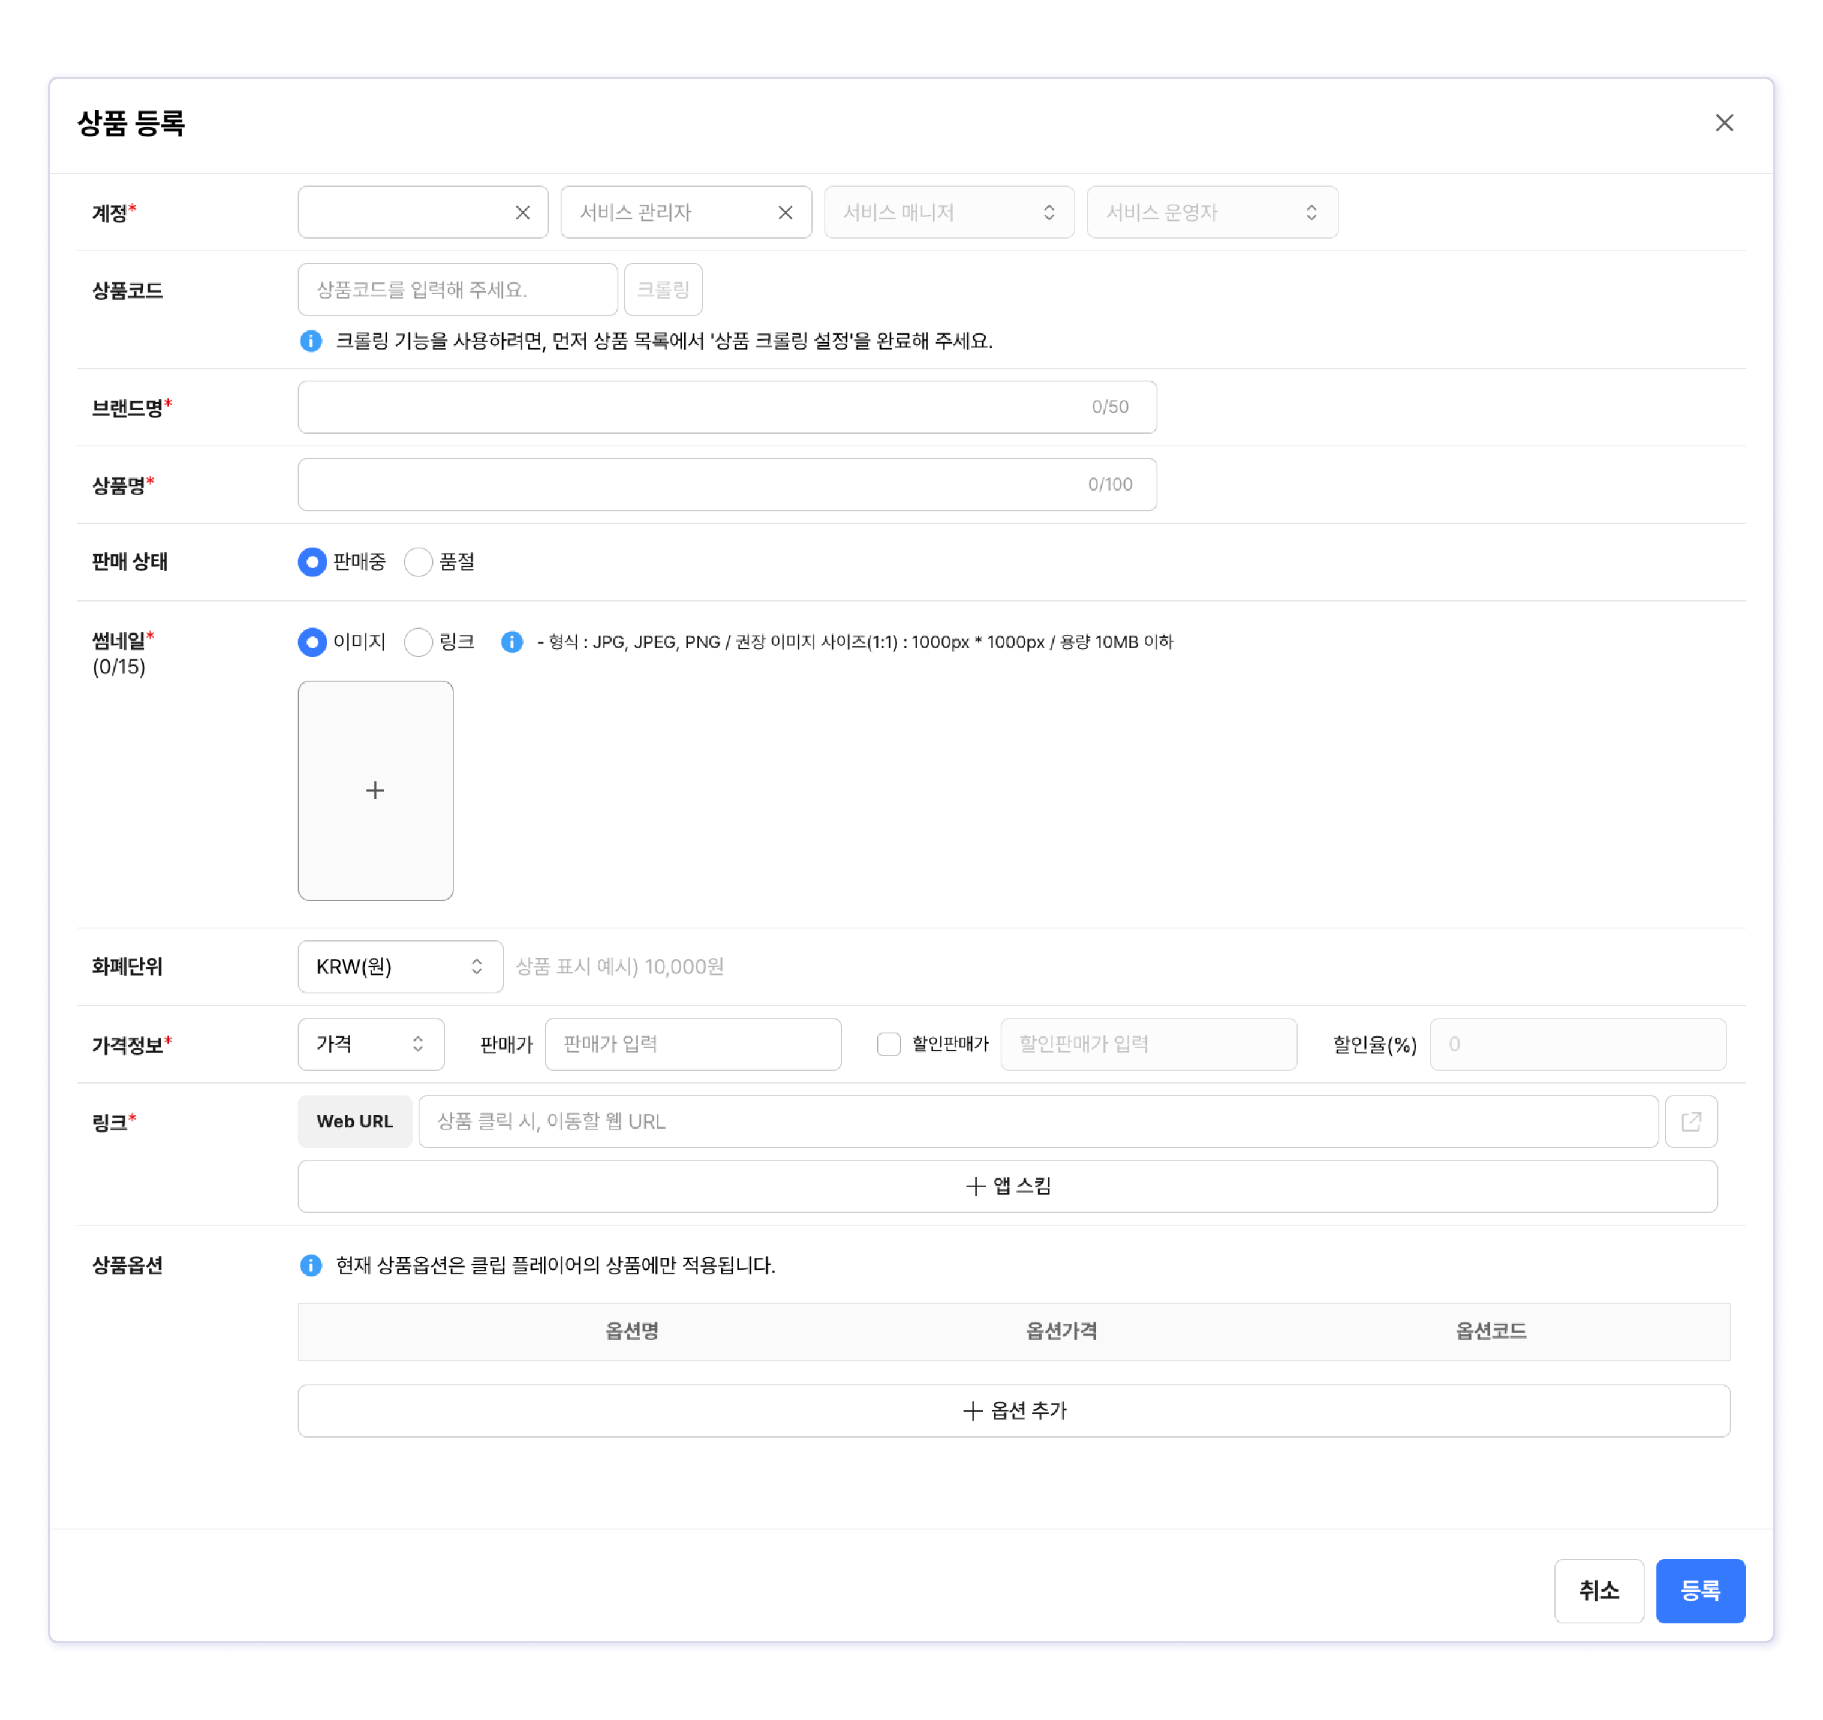This screenshot has width=1823, height=1720.
Task: Click the 크롤링 button
Action: point(663,290)
